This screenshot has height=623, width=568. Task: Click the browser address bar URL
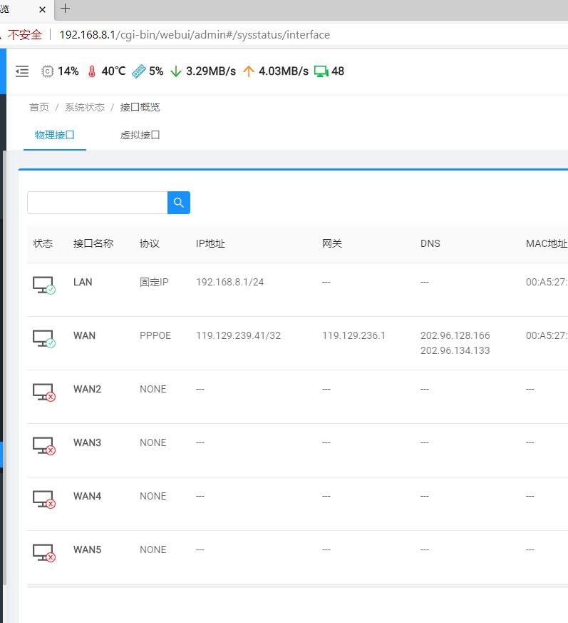[194, 34]
